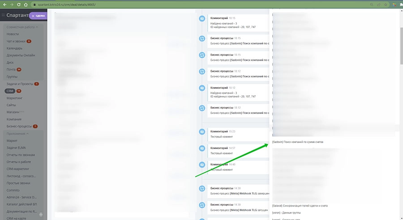Click the comment icon at 15:23
The width and height of the screenshot is (403, 220).
point(202,133)
